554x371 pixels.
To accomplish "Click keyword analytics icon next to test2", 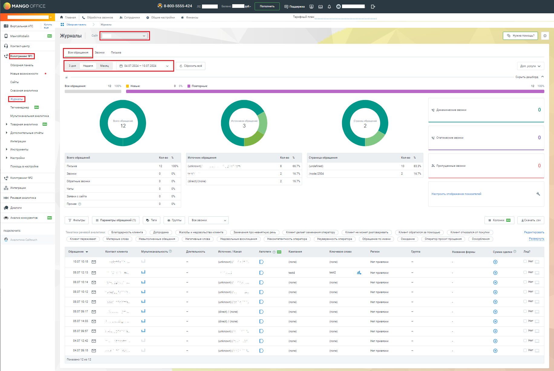I will point(359,273).
